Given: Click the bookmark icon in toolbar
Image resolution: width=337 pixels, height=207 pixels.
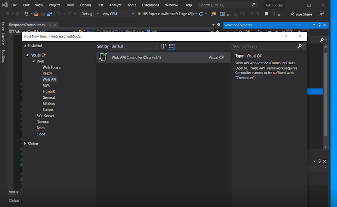Looking at the screenshot, I should coord(266,14).
